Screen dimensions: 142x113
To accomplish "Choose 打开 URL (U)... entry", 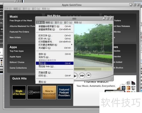I will pyautogui.click(x=55, y=39).
